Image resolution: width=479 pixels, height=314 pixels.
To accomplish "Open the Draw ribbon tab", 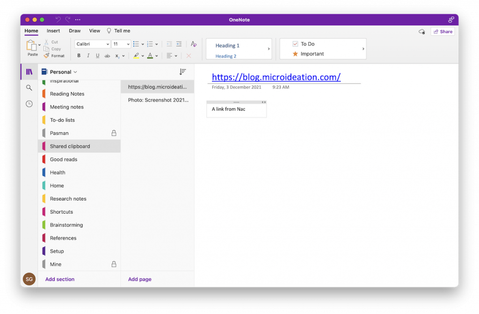I will (x=74, y=31).
